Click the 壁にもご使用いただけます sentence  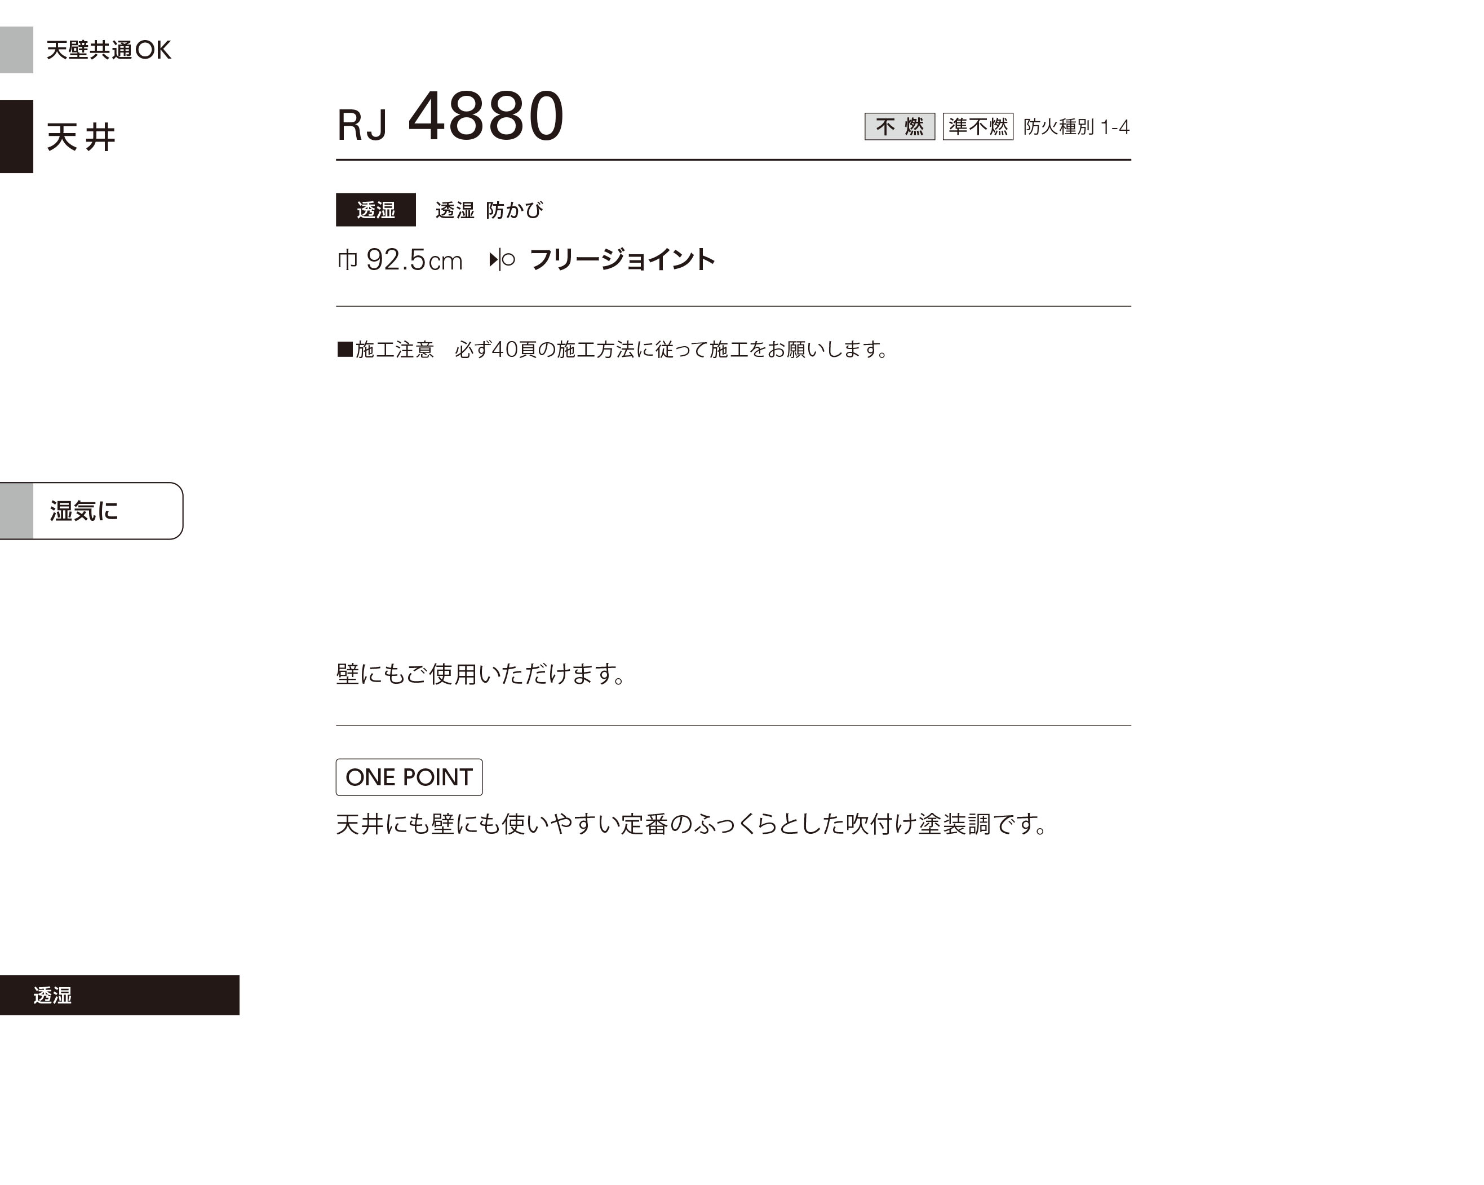coord(480,674)
